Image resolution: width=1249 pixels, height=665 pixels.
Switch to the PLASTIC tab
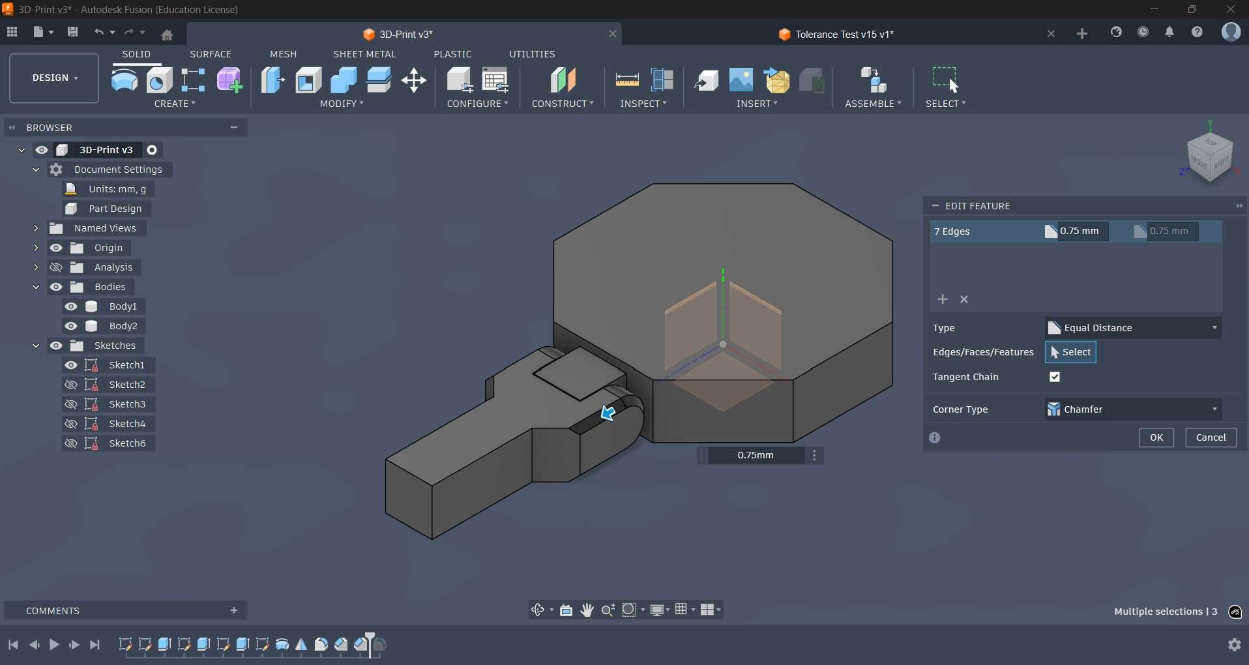click(453, 54)
